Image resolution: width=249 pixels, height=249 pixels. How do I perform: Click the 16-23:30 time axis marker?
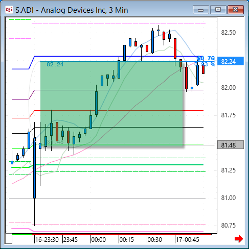pos(47,240)
